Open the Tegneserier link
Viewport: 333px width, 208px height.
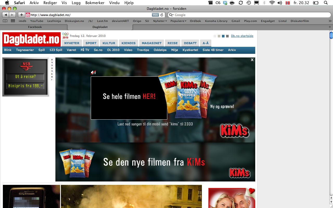point(25,50)
